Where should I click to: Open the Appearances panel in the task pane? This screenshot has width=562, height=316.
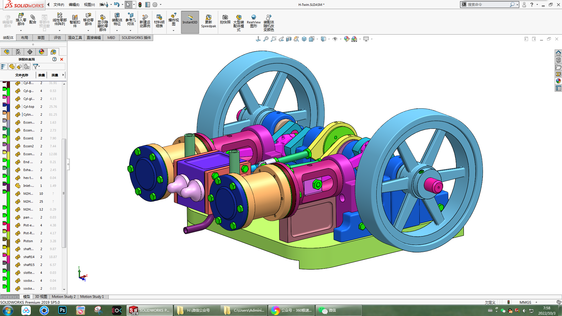pos(558,81)
